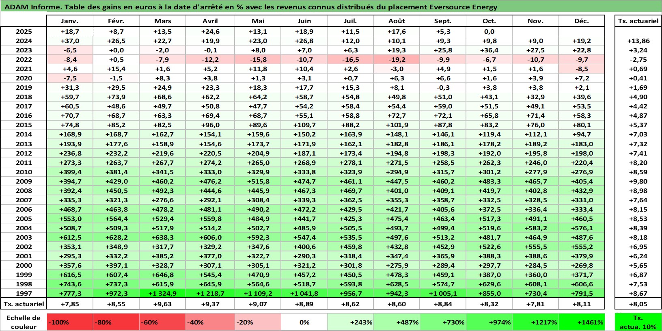Click the -100% red color scale swatch
Viewport: 662px width, 331px height.
coord(70,322)
